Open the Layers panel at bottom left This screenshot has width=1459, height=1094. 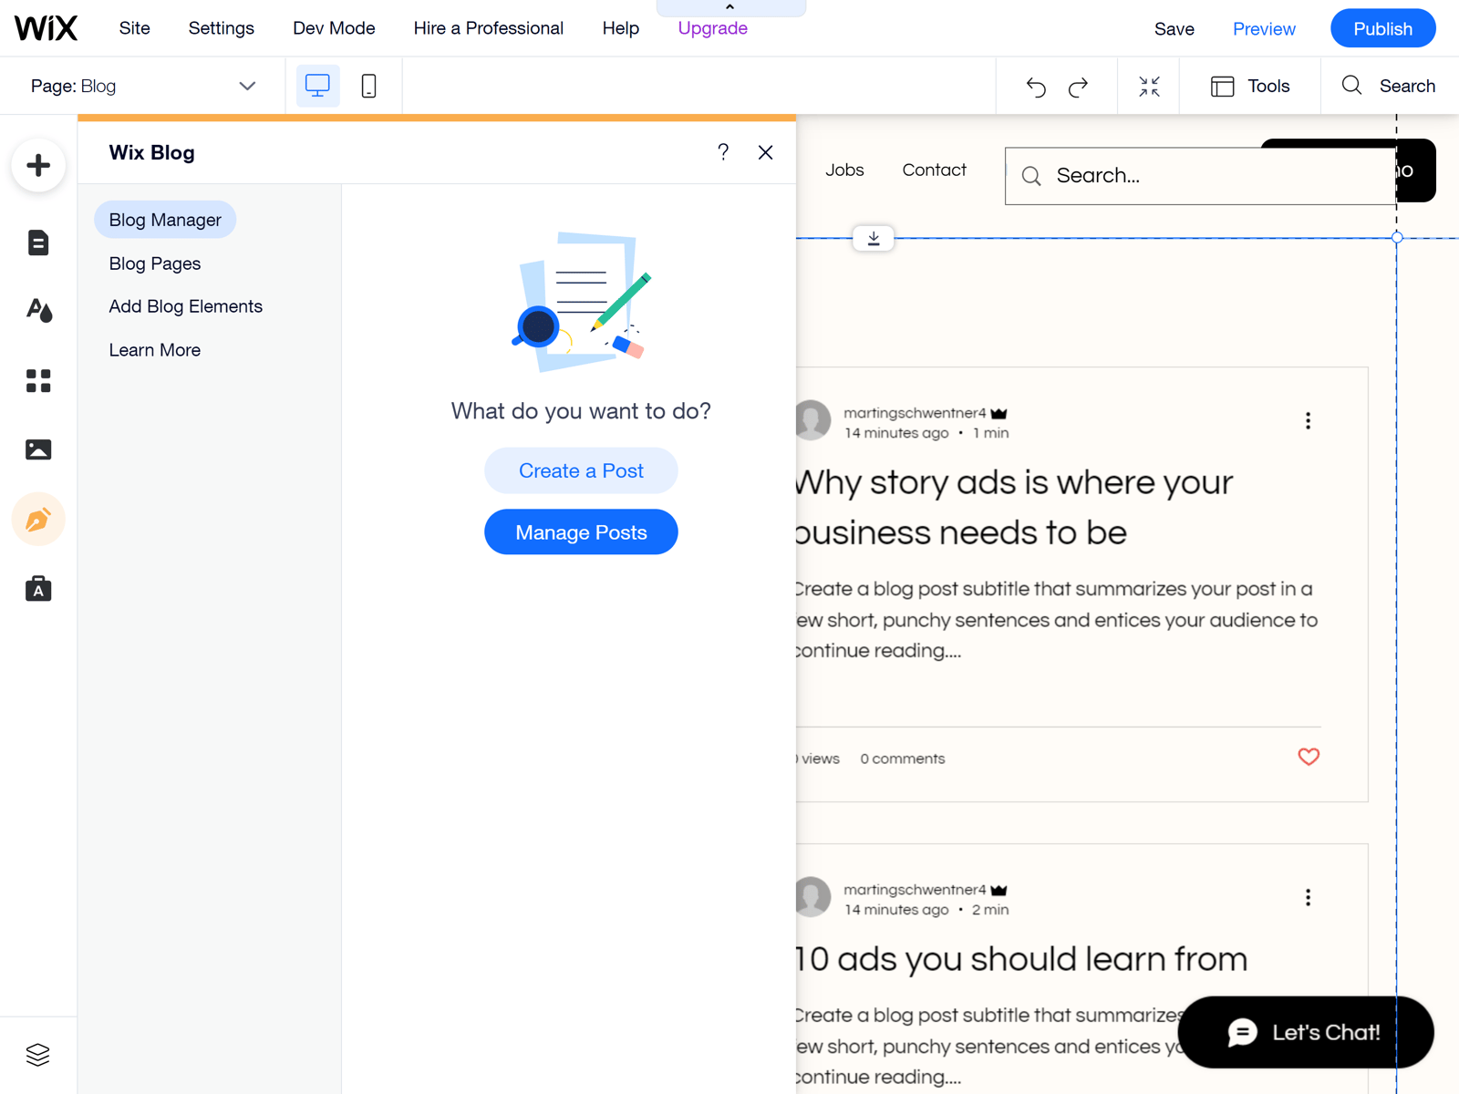point(38,1055)
